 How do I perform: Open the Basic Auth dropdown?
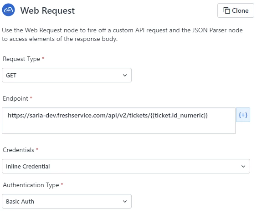click(x=67, y=201)
